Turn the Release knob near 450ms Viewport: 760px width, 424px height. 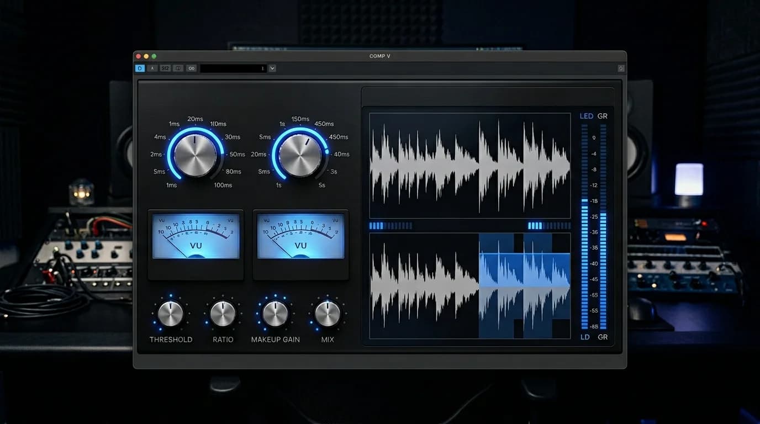[301, 154]
